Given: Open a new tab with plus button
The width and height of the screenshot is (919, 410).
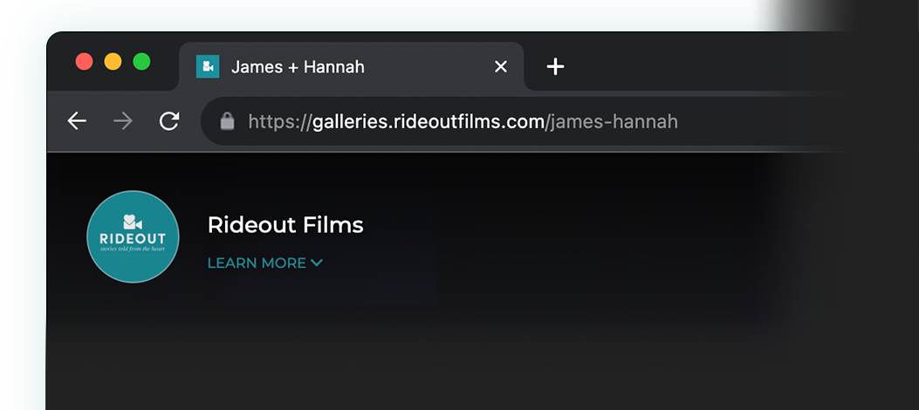Looking at the screenshot, I should click(x=555, y=67).
